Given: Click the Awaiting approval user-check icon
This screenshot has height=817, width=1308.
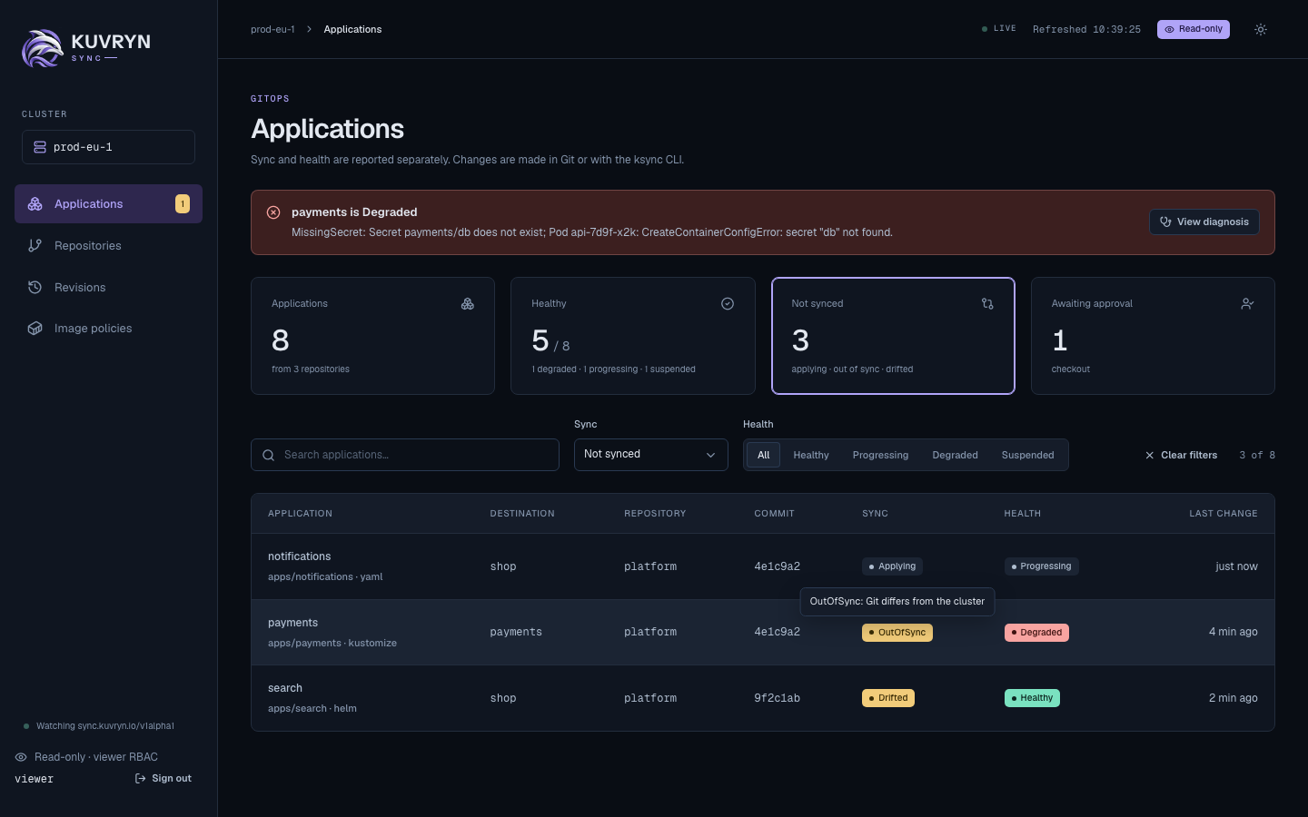Looking at the screenshot, I should [x=1248, y=304].
